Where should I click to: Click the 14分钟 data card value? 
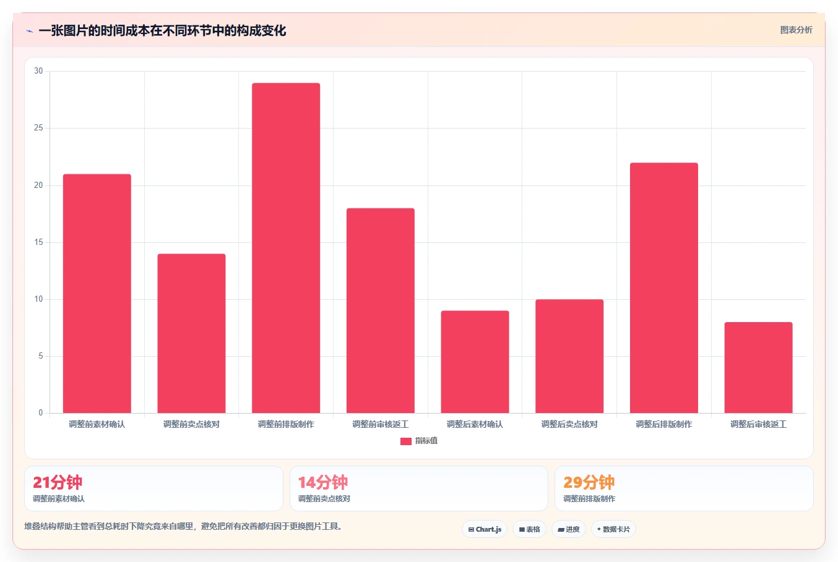(x=323, y=482)
